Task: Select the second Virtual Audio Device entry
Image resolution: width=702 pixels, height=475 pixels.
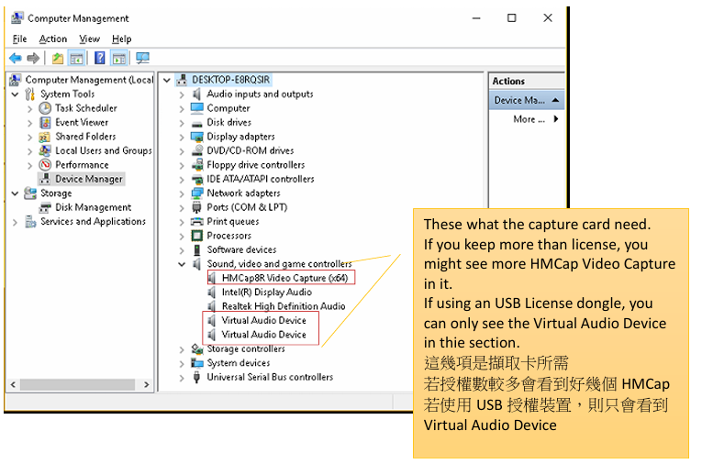Action: click(263, 335)
